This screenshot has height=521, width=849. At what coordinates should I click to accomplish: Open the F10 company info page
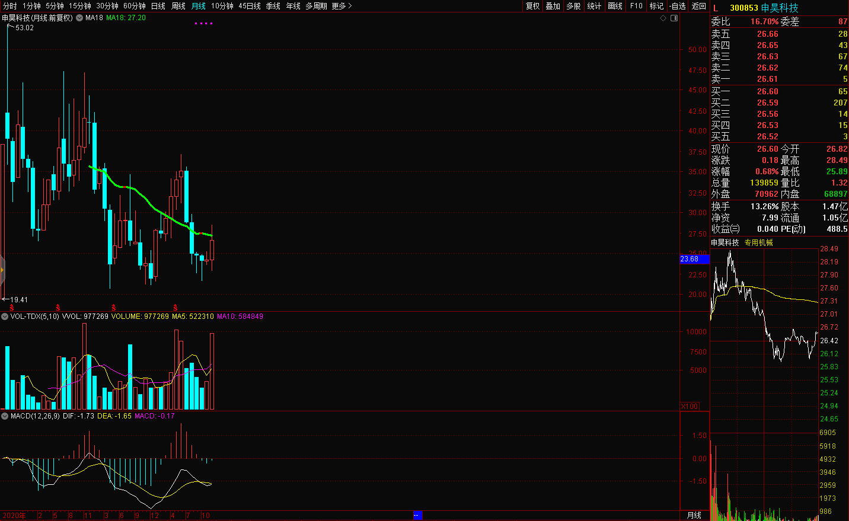pyautogui.click(x=636, y=6)
